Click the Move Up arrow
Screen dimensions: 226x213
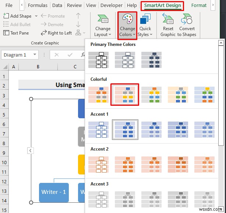[x=78, y=16]
